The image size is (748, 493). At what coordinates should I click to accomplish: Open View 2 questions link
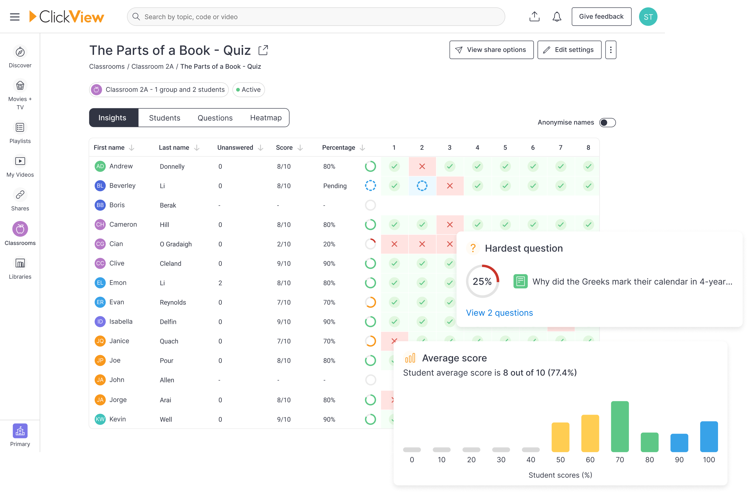point(499,313)
